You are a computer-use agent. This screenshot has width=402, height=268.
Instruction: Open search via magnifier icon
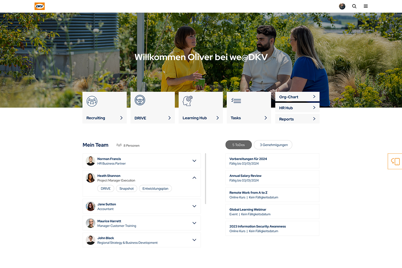[354, 6]
